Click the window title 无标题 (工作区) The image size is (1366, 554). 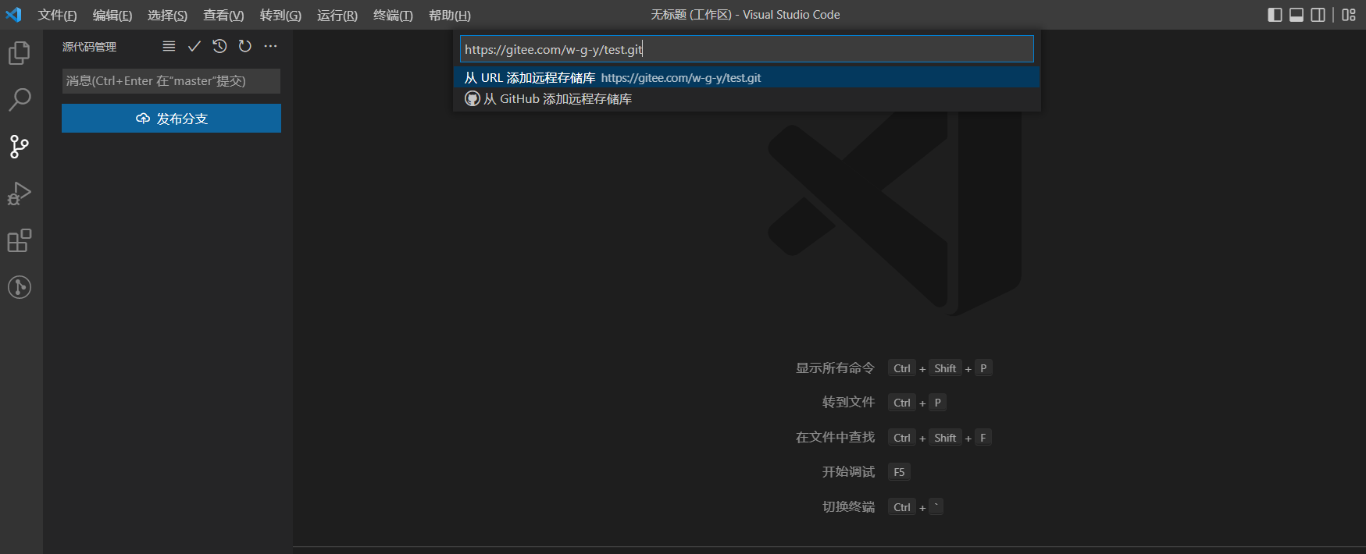tap(691, 15)
